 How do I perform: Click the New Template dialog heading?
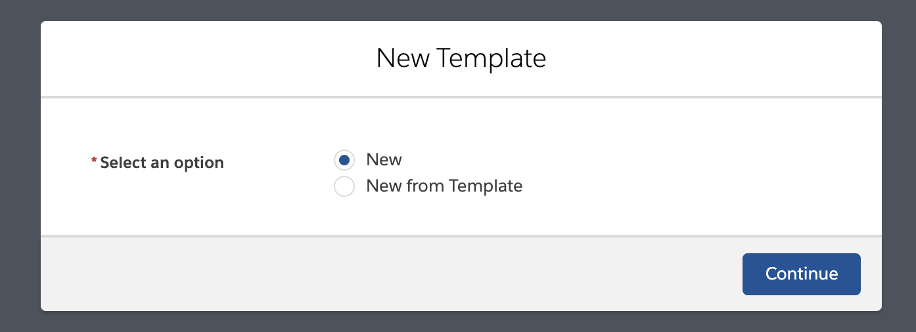click(x=461, y=58)
